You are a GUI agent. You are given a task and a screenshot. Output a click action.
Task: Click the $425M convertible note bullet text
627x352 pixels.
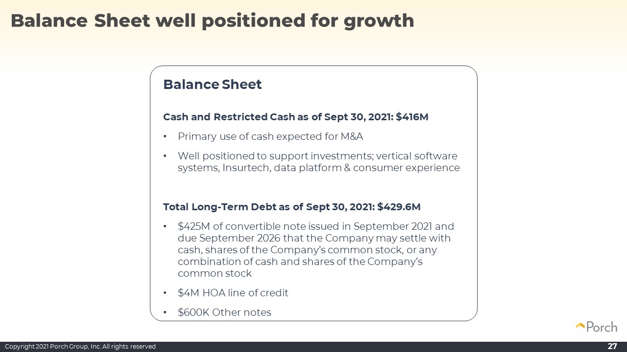316,250
